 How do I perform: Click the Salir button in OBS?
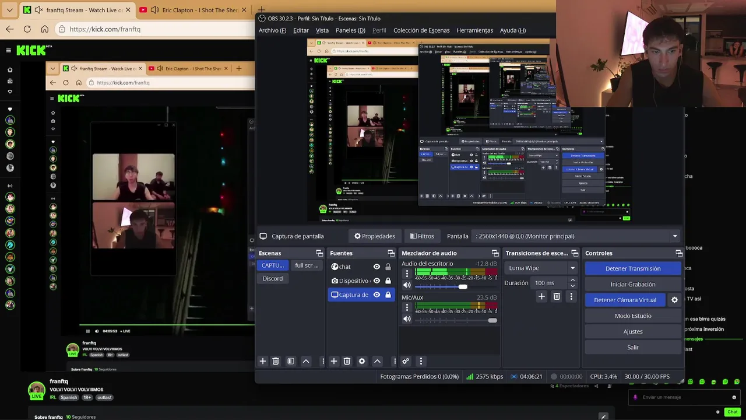(x=633, y=347)
